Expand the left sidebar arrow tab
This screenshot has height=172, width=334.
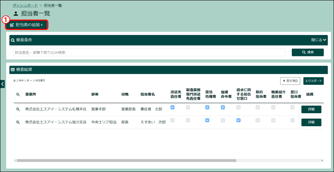2,84
